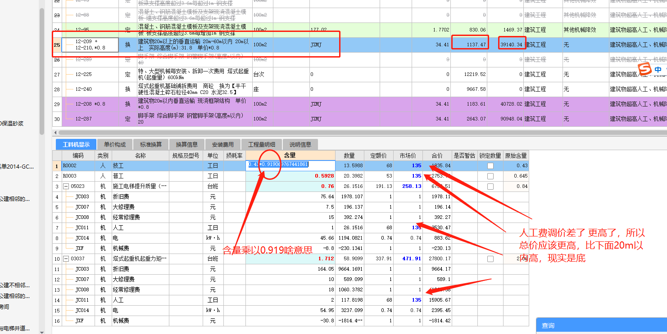Open the 说明信息 tab
Image resolution: width=667 pixels, height=334 pixels.
(300, 144)
